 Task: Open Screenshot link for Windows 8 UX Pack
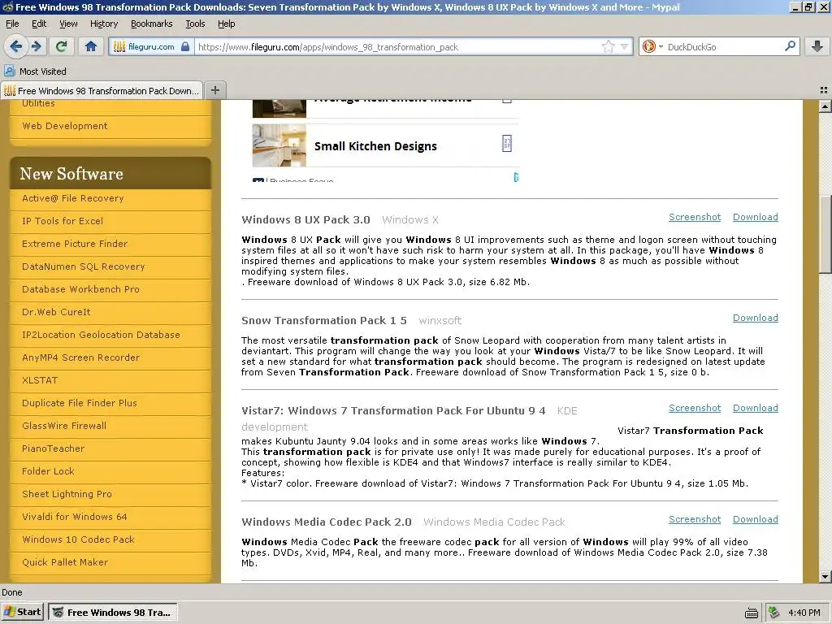click(695, 217)
